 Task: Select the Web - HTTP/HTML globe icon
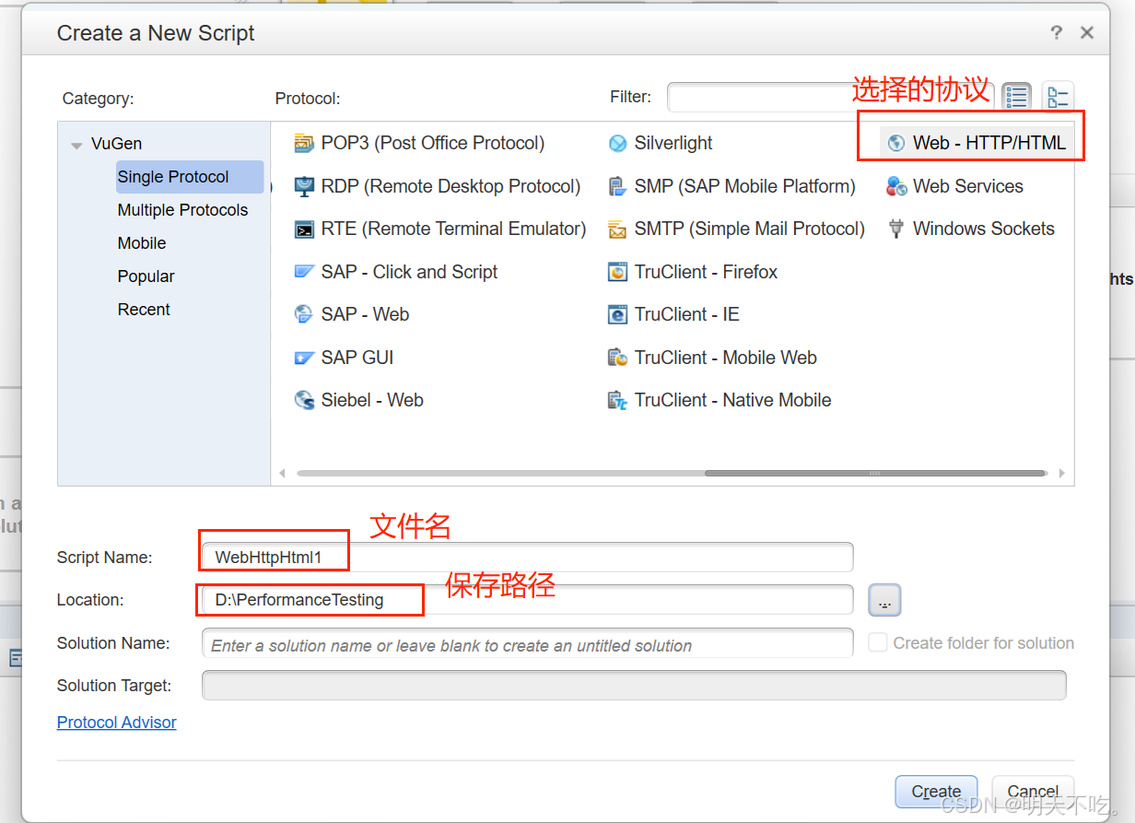click(x=896, y=143)
